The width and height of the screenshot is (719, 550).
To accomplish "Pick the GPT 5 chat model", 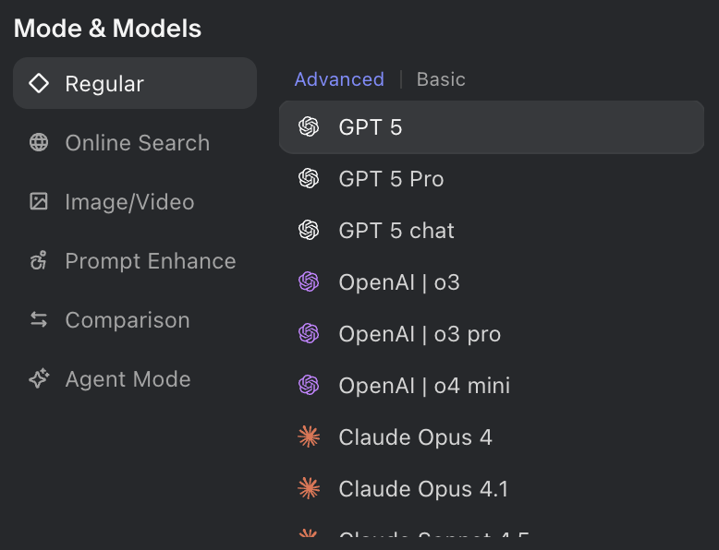I will click(396, 231).
